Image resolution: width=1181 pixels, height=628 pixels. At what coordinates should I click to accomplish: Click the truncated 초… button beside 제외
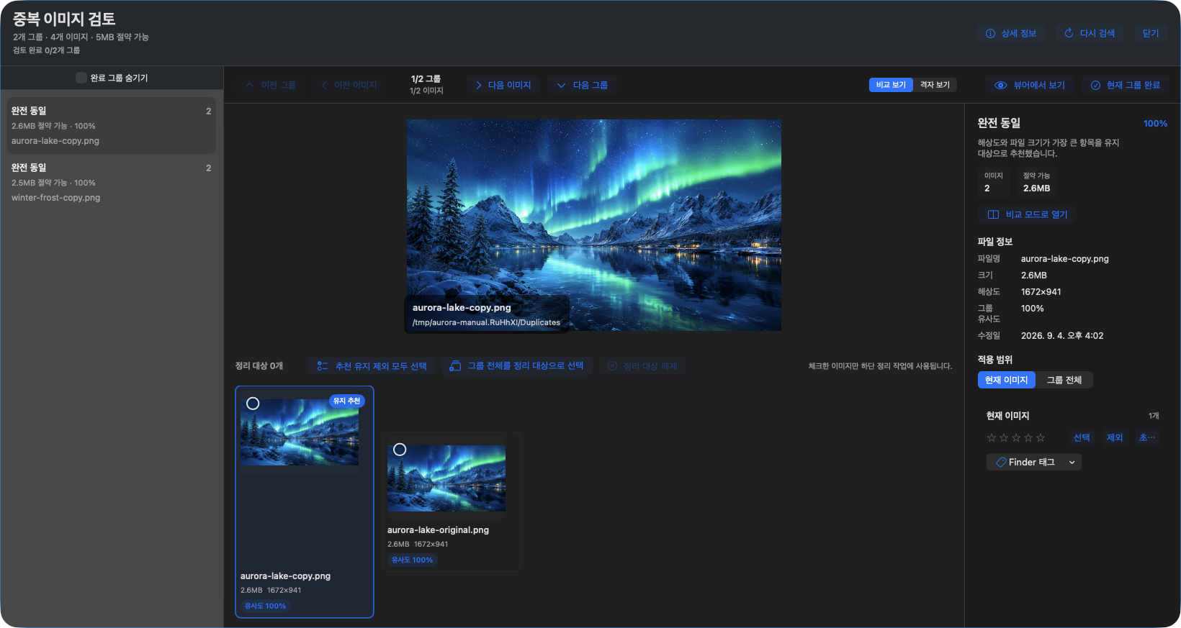tap(1147, 437)
